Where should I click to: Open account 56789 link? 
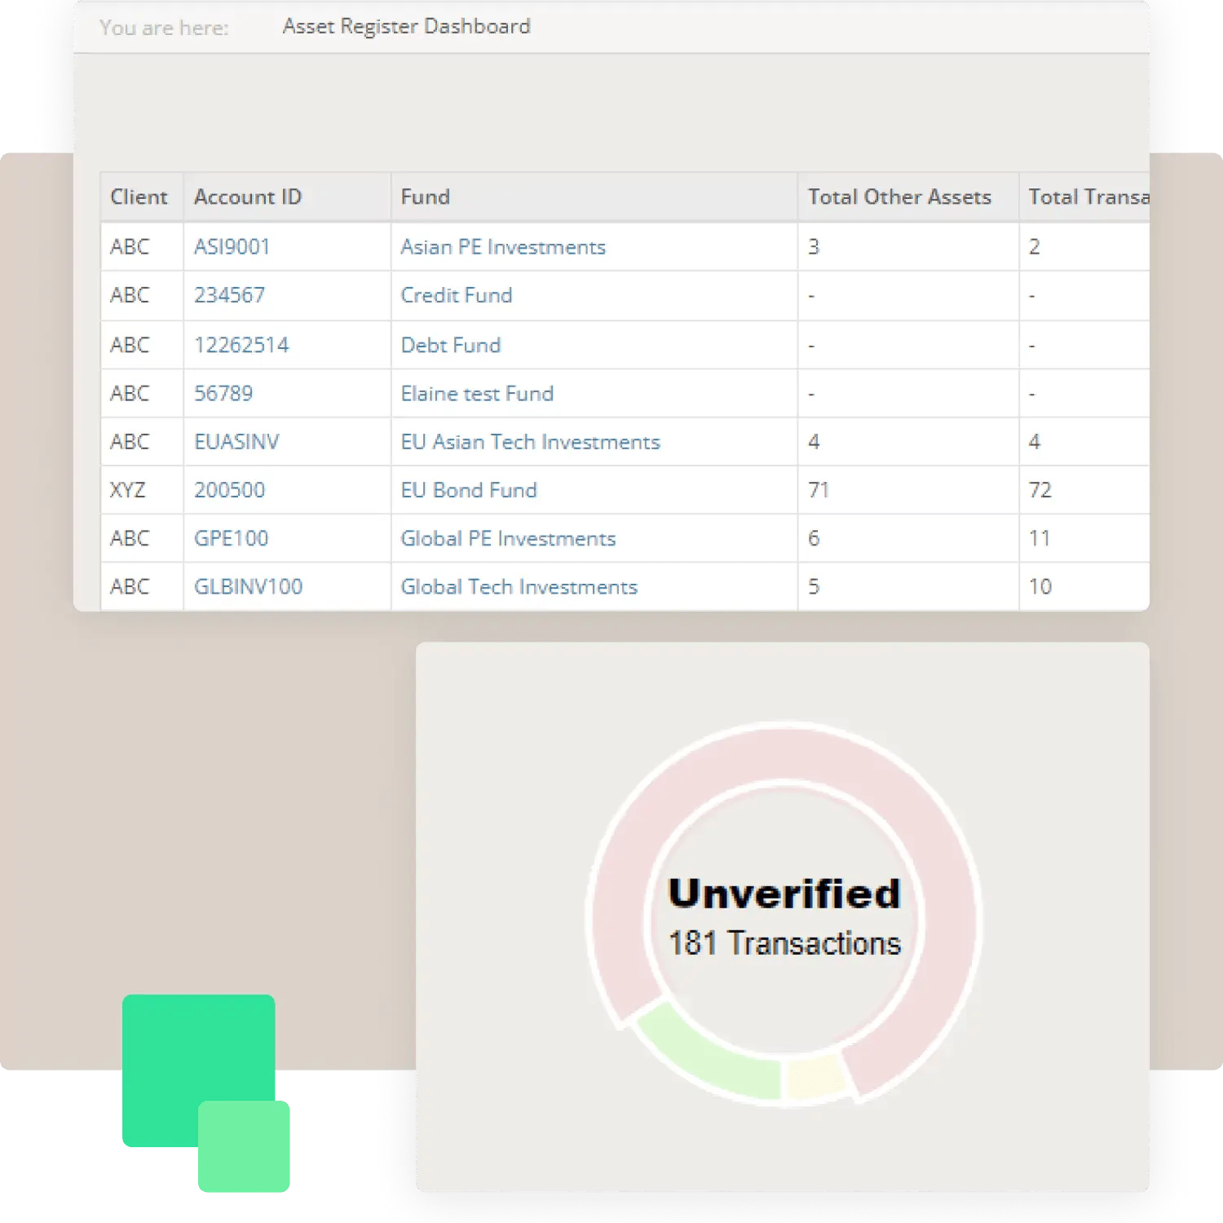[x=223, y=393]
